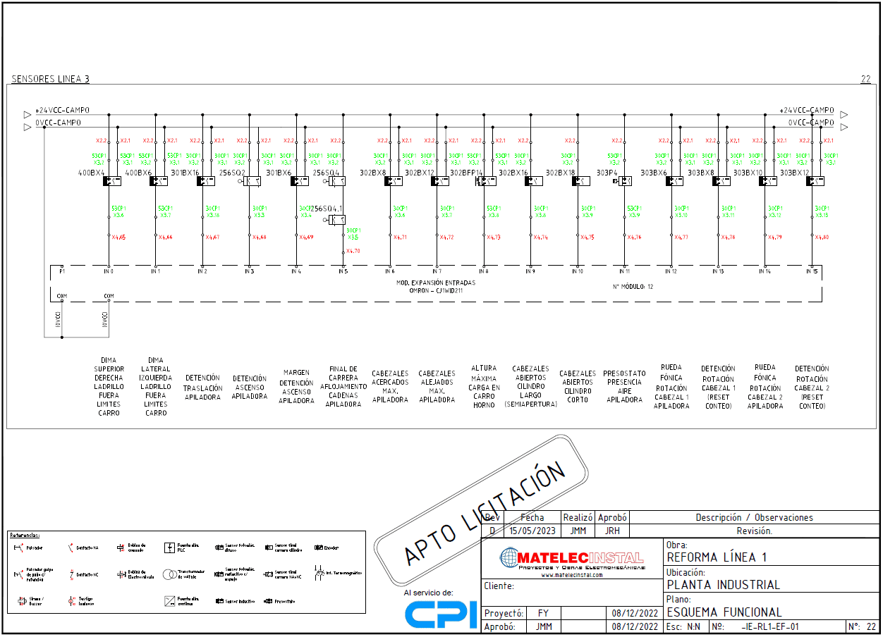
Task: Select the 303BX12 sensor symbol
Action: 815,181
